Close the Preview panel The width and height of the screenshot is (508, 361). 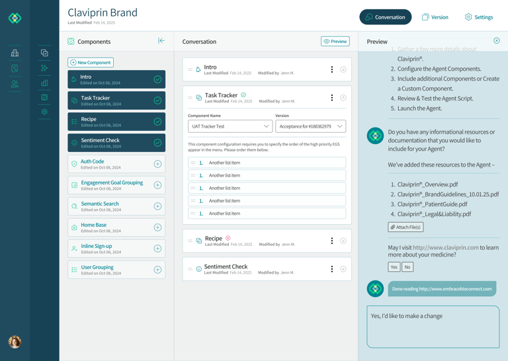pos(496,40)
